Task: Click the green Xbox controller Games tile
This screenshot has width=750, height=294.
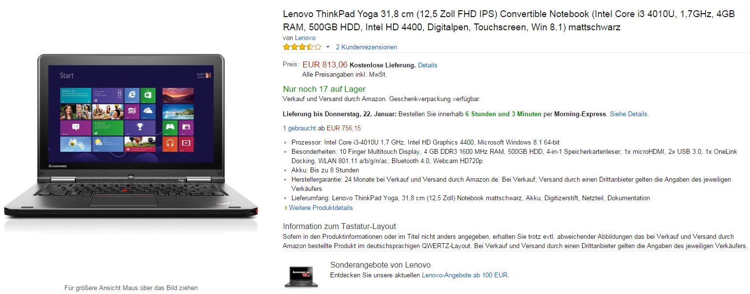Action: (170, 127)
